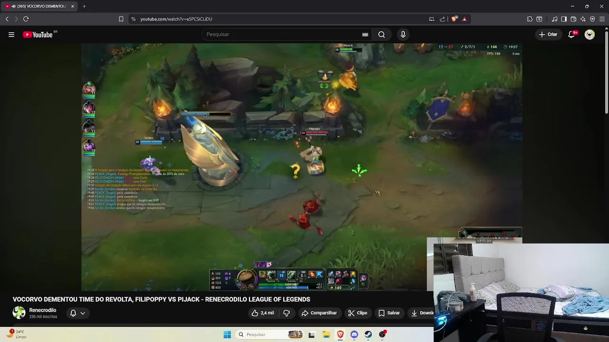Open the Criar create menu
Screen dimensions: 609x342
(548, 34)
